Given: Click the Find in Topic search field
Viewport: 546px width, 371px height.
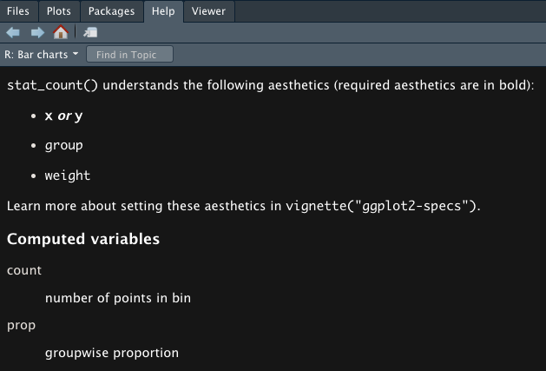Looking at the screenshot, I should (129, 55).
